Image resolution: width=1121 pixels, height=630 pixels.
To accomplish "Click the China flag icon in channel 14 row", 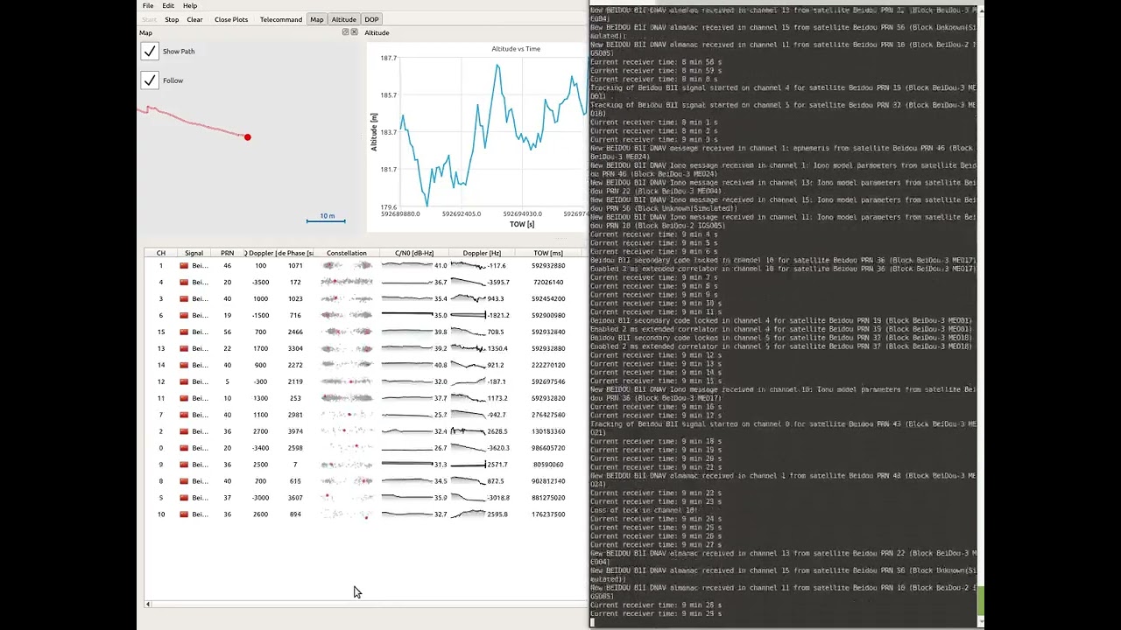I will click(184, 365).
